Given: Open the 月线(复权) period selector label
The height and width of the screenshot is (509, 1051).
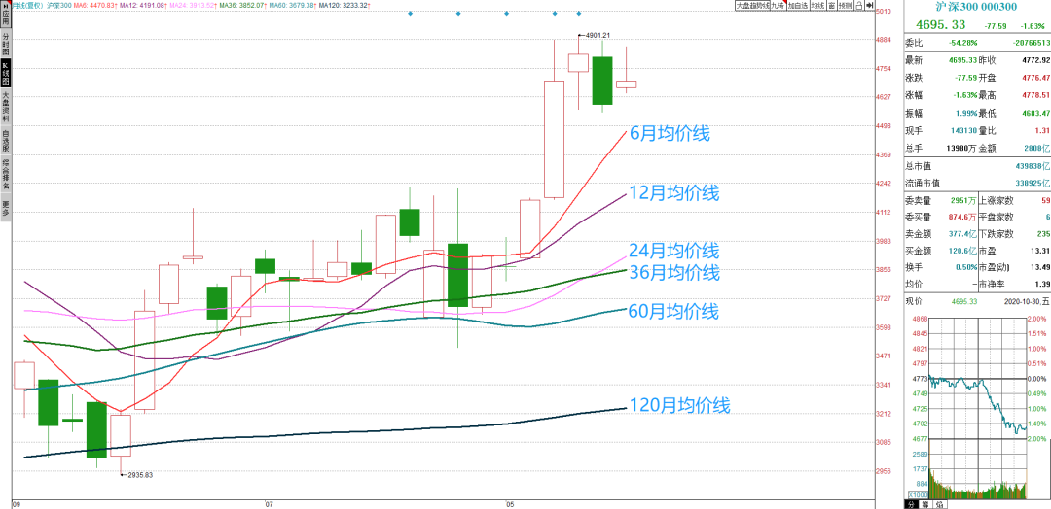Looking at the screenshot, I should (25, 5).
